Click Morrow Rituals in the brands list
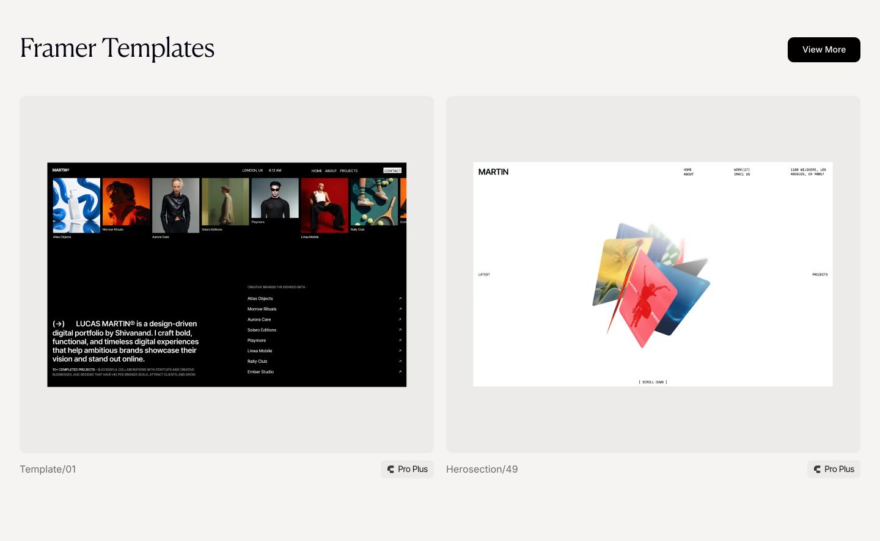This screenshot has width=880, height=541. [262, 309]
